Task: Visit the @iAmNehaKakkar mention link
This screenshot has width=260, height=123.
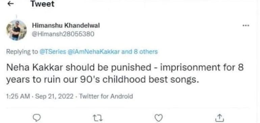Action: click(x=94, y=52)
